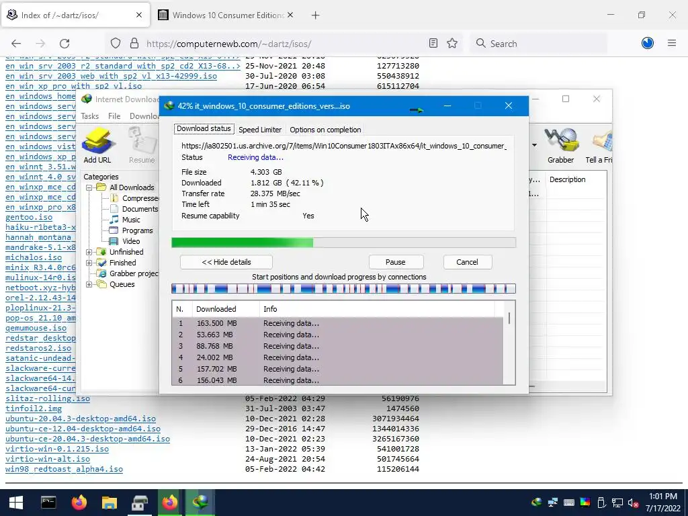Switch to Options on completion tab
Image resolution: width=688 pixels, height=516 pixels.
click(325, 130)
